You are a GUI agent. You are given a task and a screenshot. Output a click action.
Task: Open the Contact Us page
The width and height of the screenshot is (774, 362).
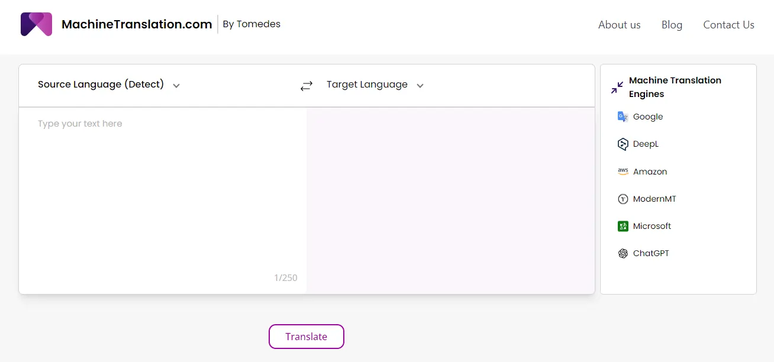click(728, 25)
